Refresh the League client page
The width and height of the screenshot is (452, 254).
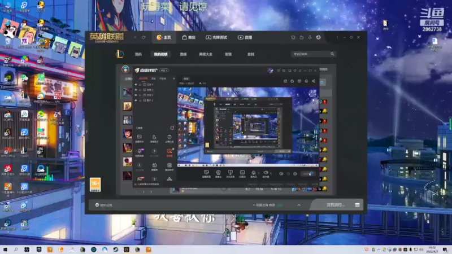click(x=144, y=37)
